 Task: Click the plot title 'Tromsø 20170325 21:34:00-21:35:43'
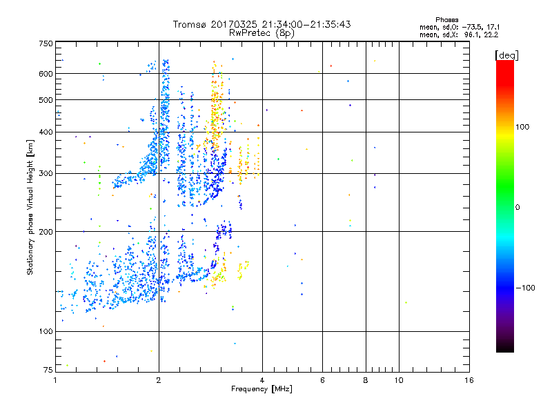(262, 24)
